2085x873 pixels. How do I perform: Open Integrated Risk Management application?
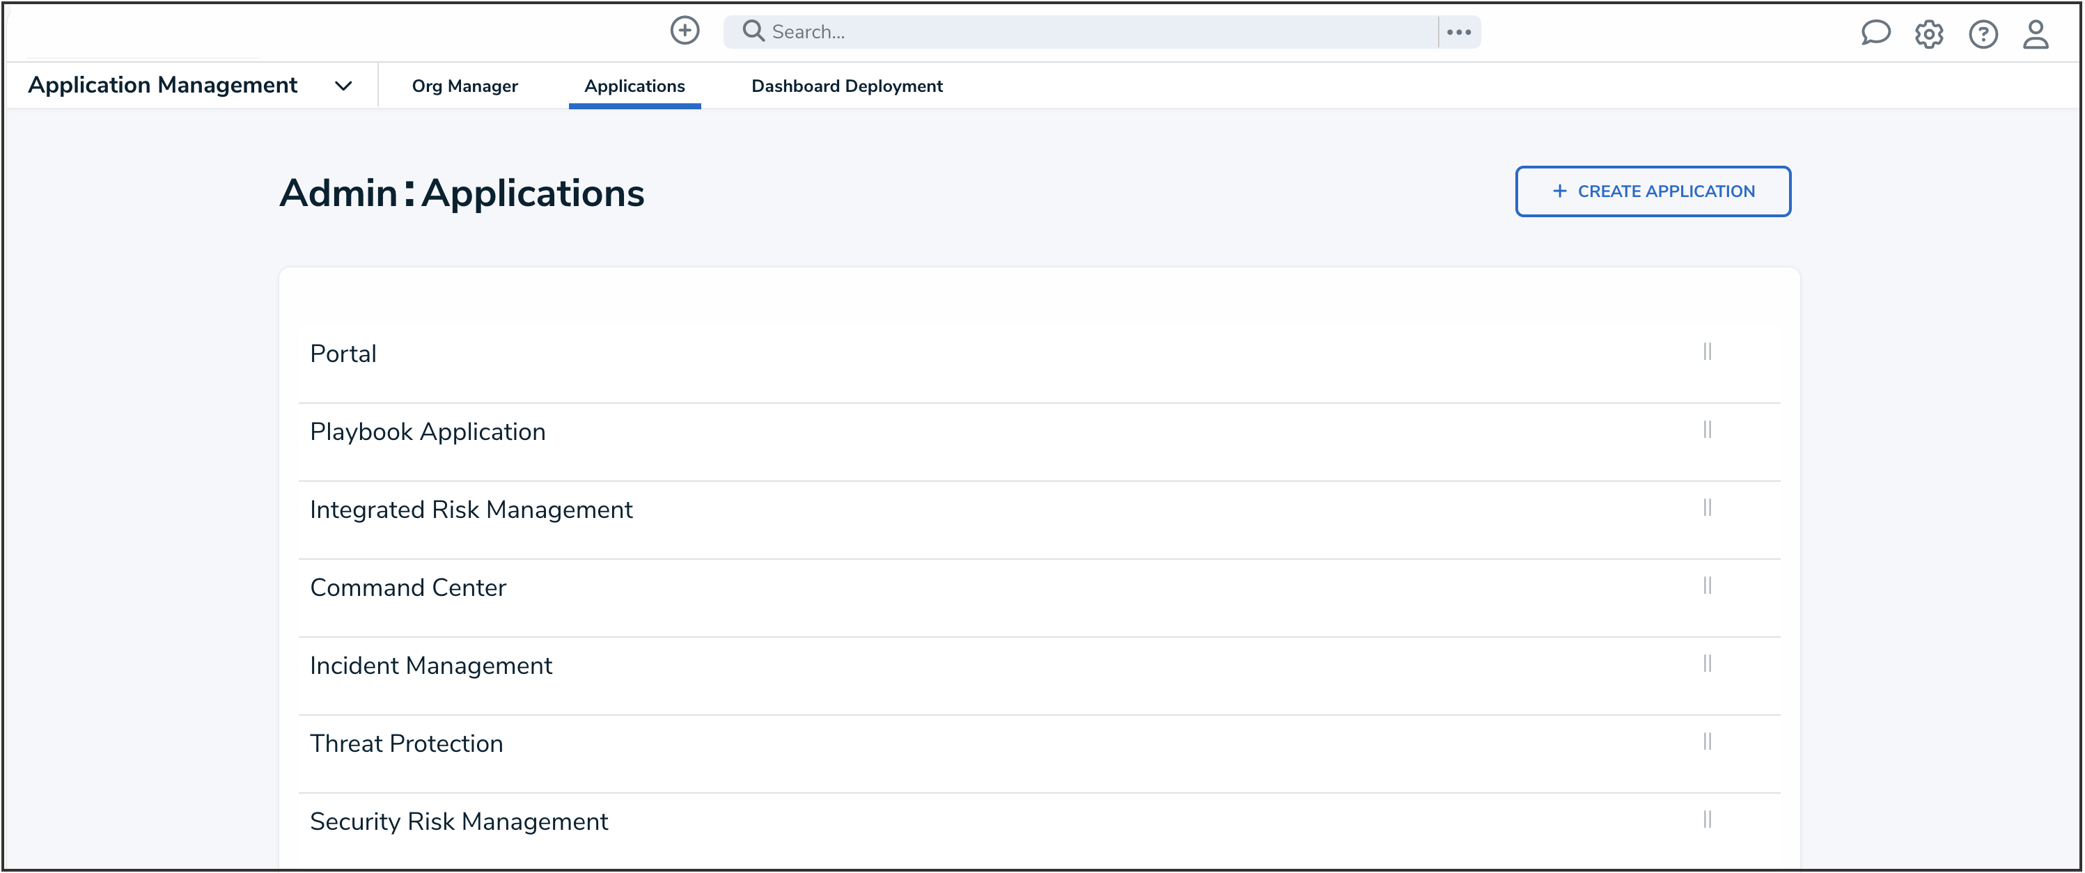point(471,509)
